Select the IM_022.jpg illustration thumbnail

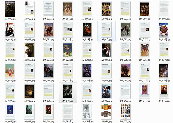(x=68, y=50)
